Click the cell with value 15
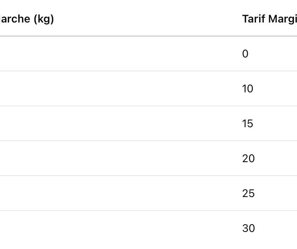Screen dimensions: 297x249 [x=247, y=124]
